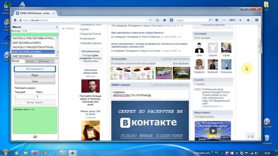Switch to the Запись tab in iMacros

[x=32, y=62]
